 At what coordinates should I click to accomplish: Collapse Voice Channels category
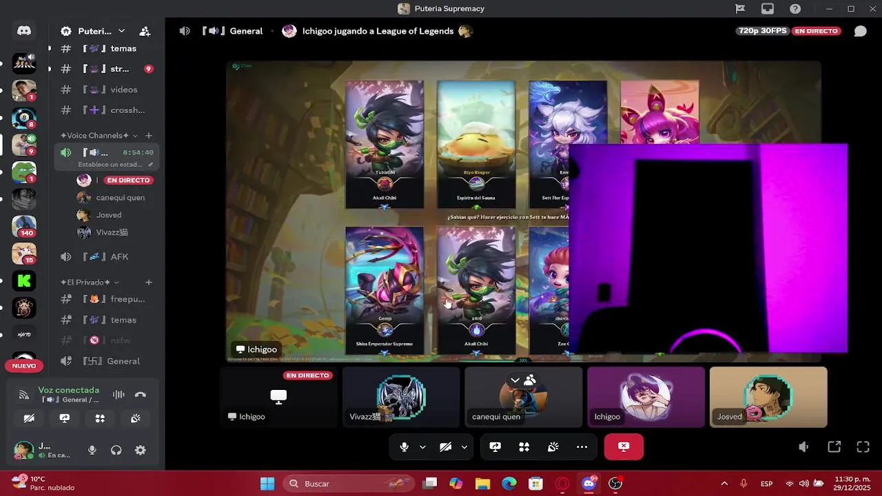95,136
